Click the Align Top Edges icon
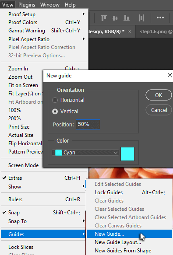 [x=104, y=18]
